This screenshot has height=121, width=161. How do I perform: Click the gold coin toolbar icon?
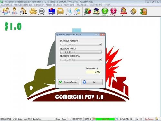tap(133, 11)
